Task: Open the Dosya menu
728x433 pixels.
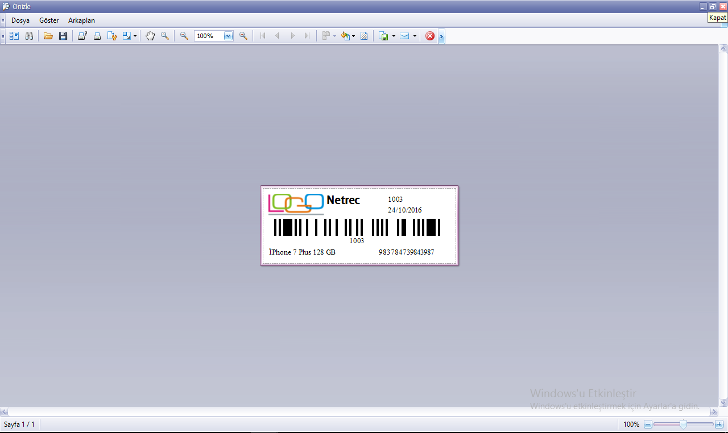Action: point(20,20)
